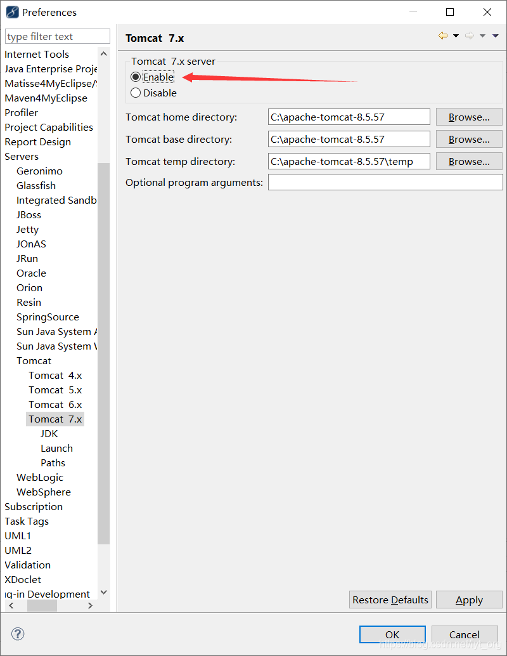Open Validation preferences
This screenshot has height=656, width=507.
point(28,565)
